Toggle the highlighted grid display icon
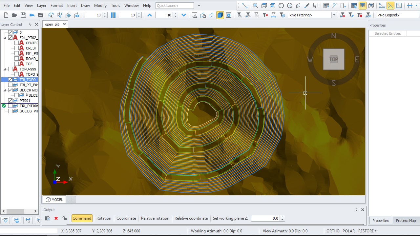 tap(363, 6)
